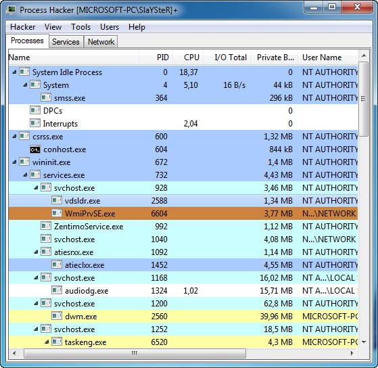Viewport: 378px width, 368px height.
Task: Collapse the atiesrxx.exe tree node
Action: pos(36,252)
